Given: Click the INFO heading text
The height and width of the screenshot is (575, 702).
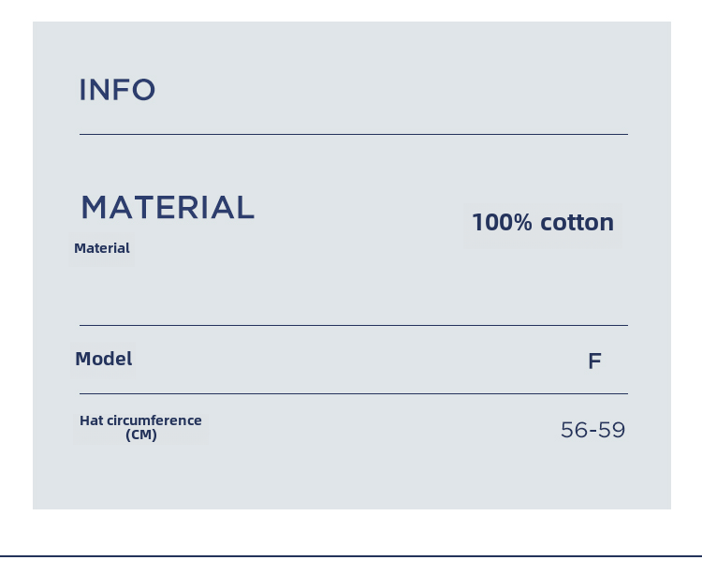Looking at the screenshot, I should [x=117, y=90].
